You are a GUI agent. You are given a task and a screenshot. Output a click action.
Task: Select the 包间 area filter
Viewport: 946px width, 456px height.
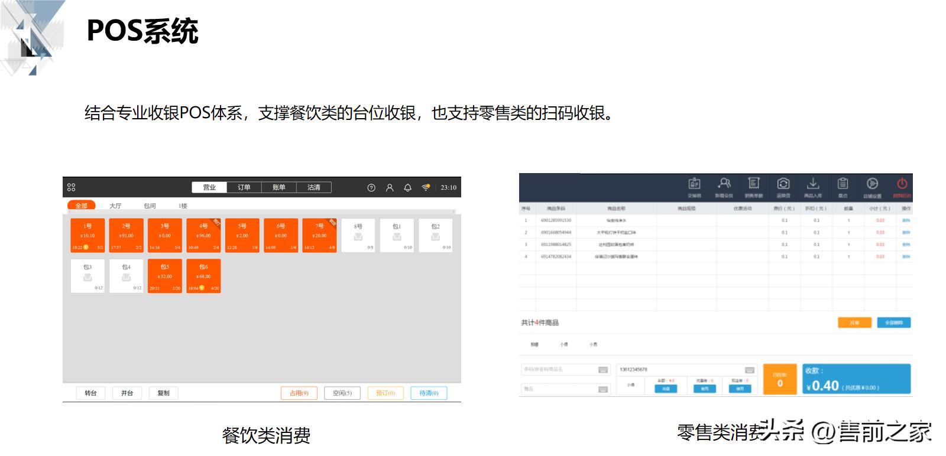(150, 206)
